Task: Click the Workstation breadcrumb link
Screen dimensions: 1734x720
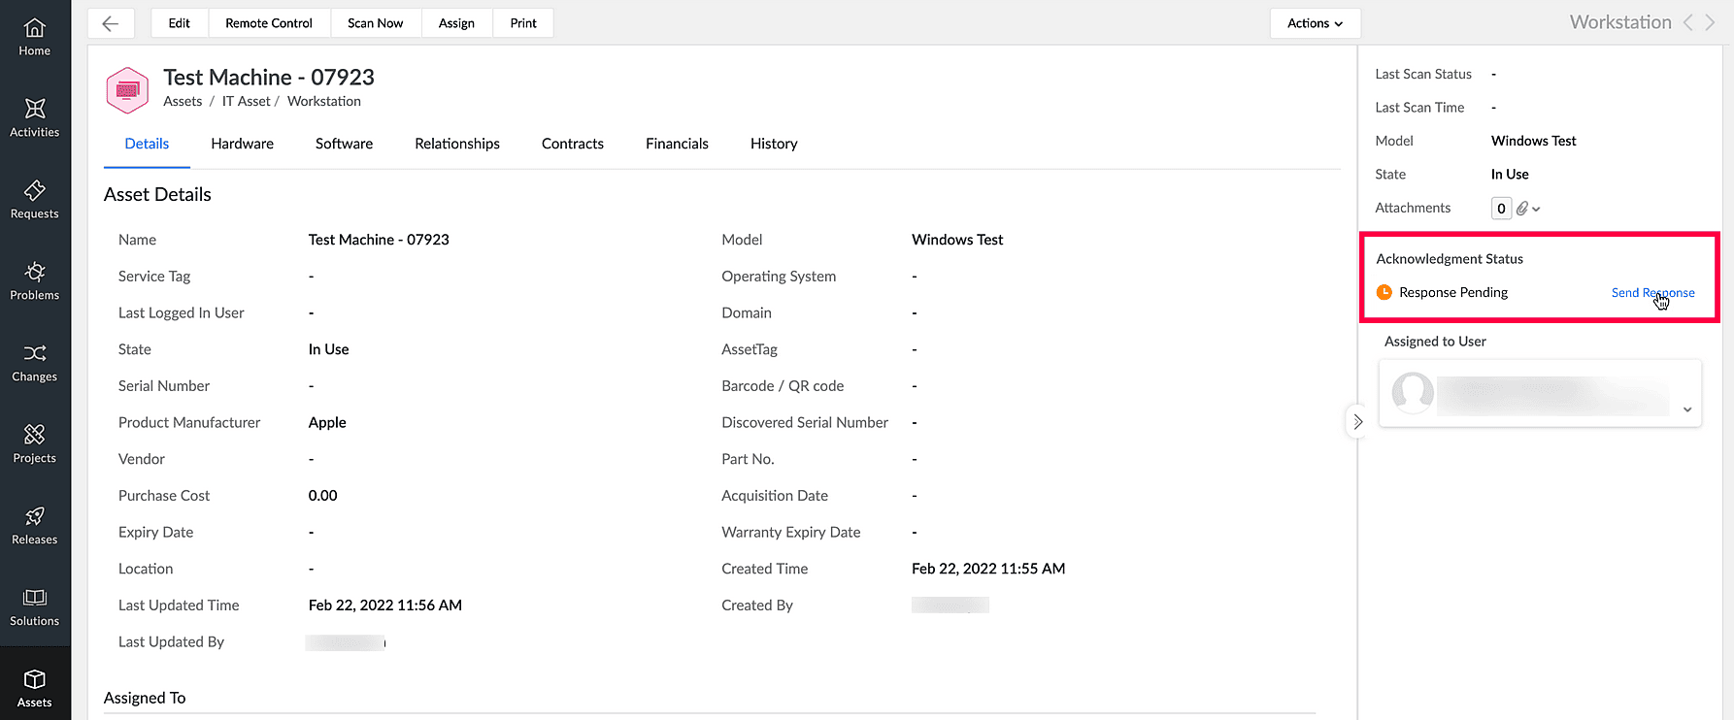Action: pyautogui.click(x=323, y=101)
